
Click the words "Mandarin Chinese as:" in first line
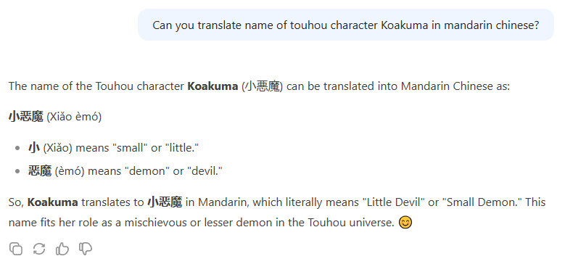click(x=455, y=86)
